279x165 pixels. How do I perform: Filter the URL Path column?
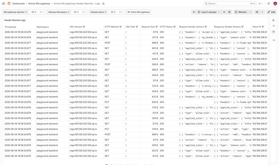[137, 27]
